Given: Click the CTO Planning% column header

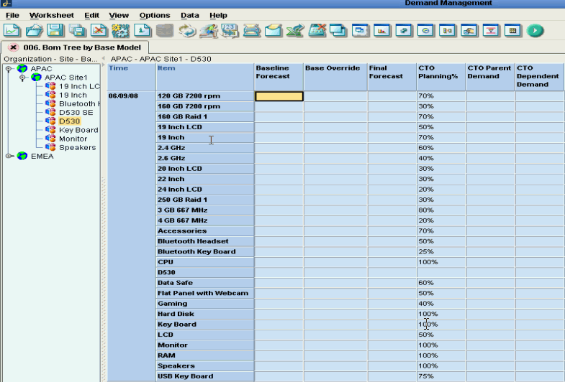Looking at the screenshot, I should [441, 77].
